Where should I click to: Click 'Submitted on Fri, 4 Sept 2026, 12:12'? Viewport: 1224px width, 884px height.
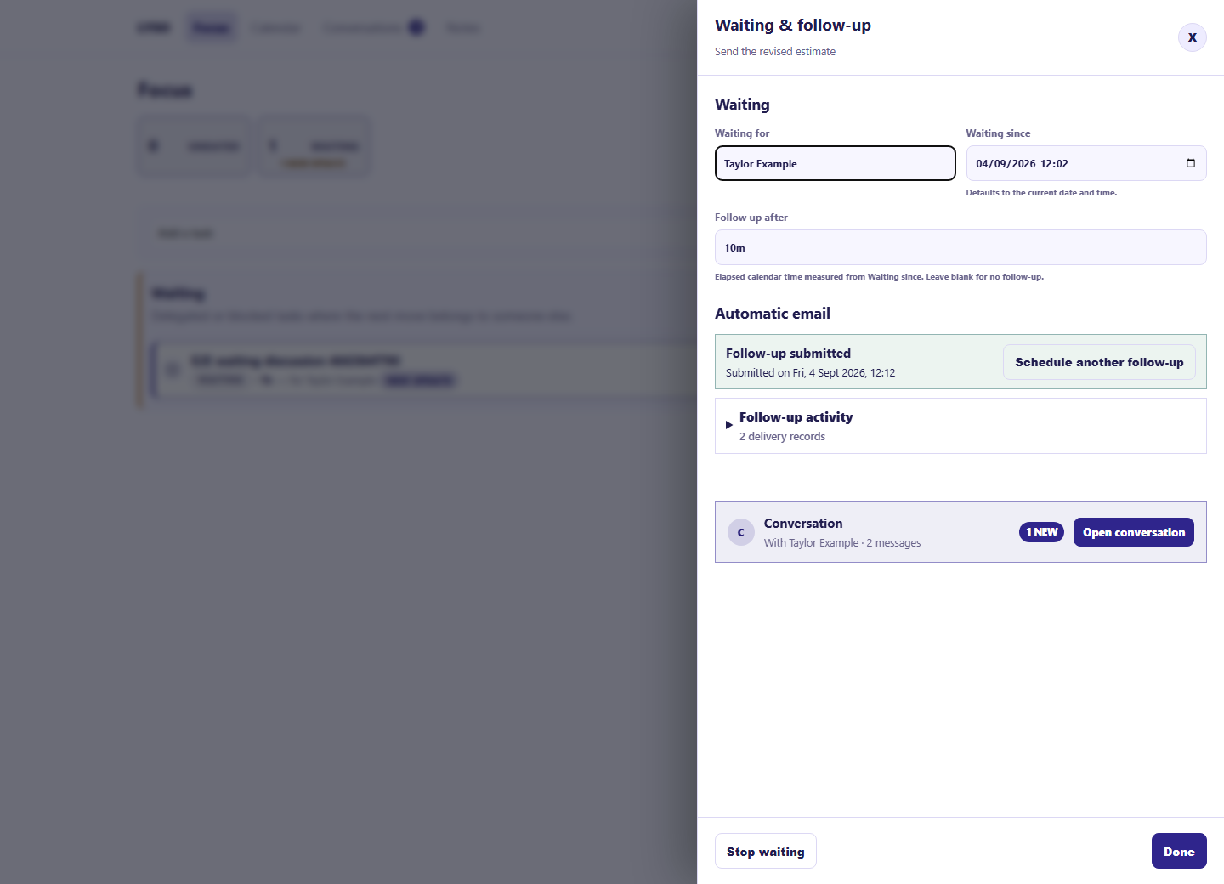[x=810, y=373]
